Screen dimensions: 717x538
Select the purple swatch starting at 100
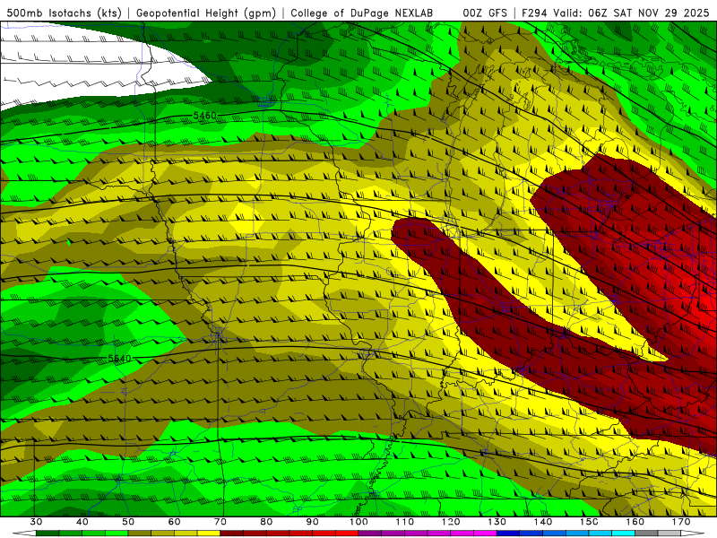point(370,534)
